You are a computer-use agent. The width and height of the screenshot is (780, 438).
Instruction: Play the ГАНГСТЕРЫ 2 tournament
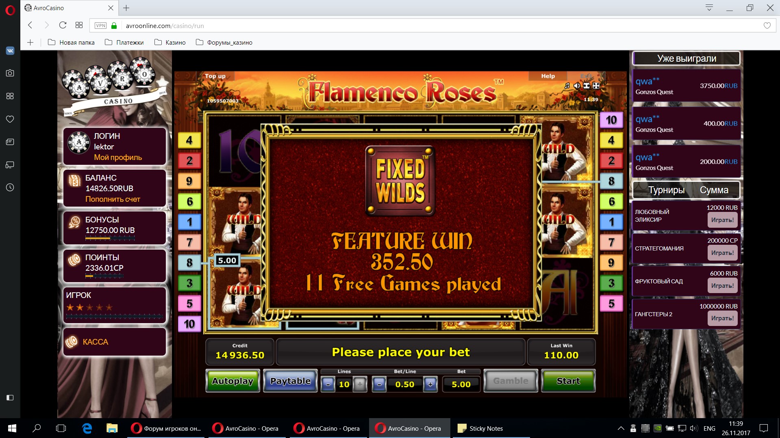[722, 318]
